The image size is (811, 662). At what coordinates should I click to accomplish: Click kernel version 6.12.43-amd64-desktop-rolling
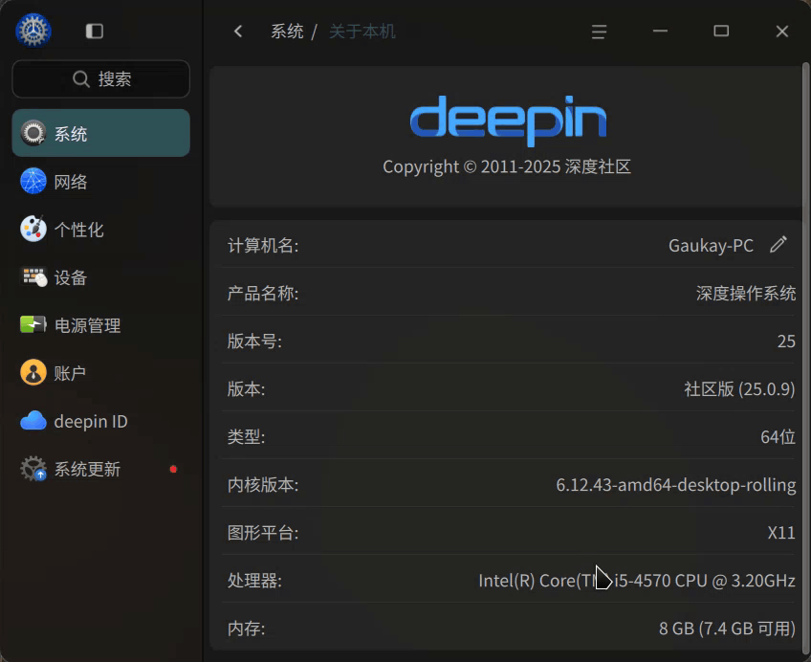(675, 485)
